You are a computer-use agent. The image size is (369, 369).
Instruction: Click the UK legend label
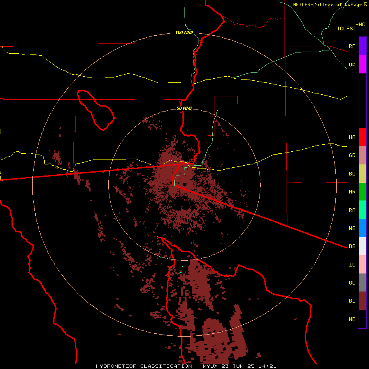(352, 64)
